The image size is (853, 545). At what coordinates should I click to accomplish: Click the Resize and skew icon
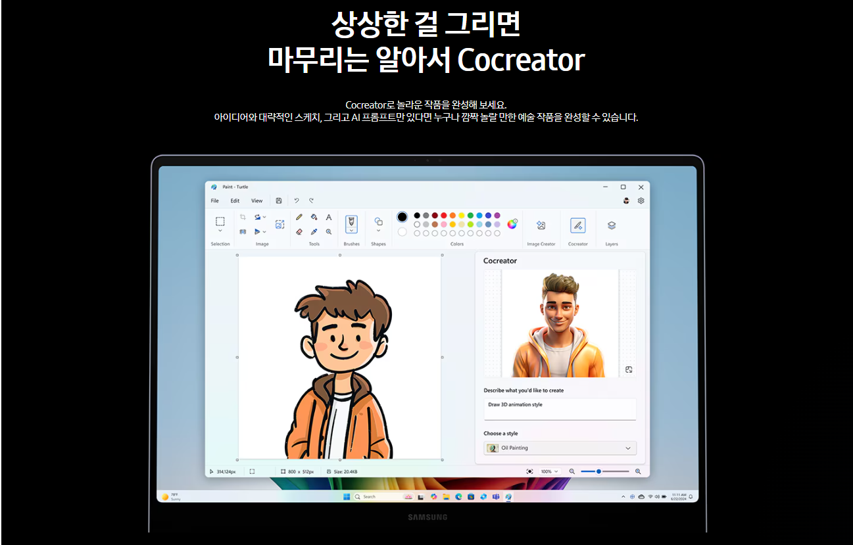280,224
